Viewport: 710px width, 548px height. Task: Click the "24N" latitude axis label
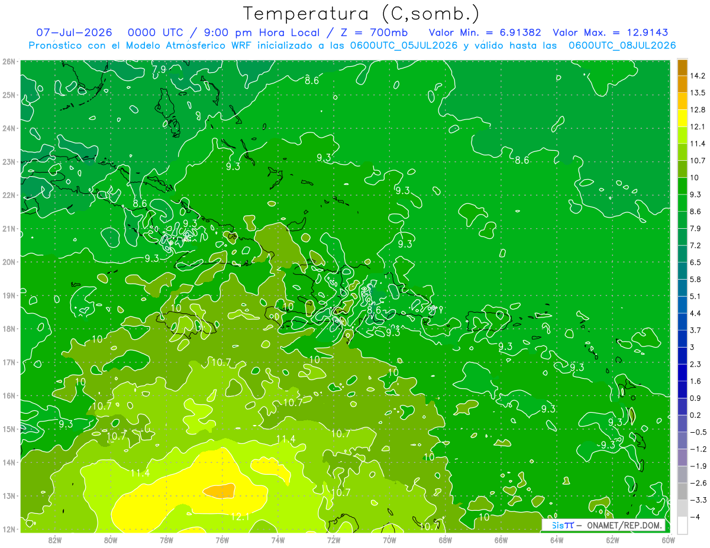[x=9, y=128]
